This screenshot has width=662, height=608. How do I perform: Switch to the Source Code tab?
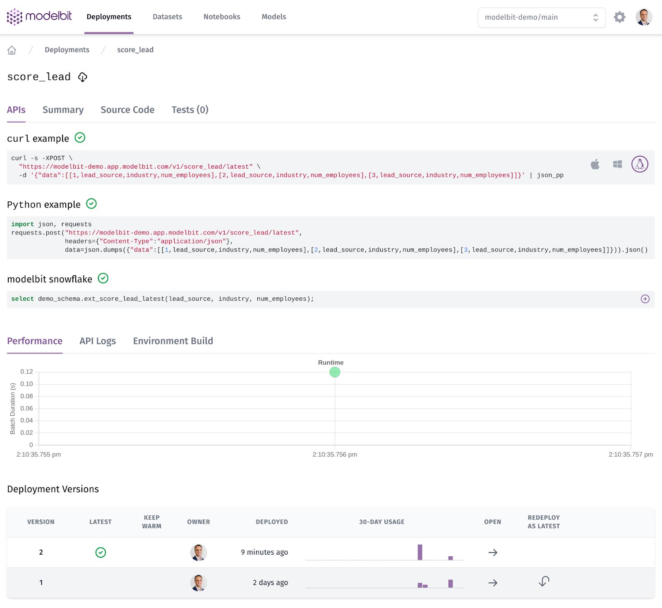click(127, 110)
